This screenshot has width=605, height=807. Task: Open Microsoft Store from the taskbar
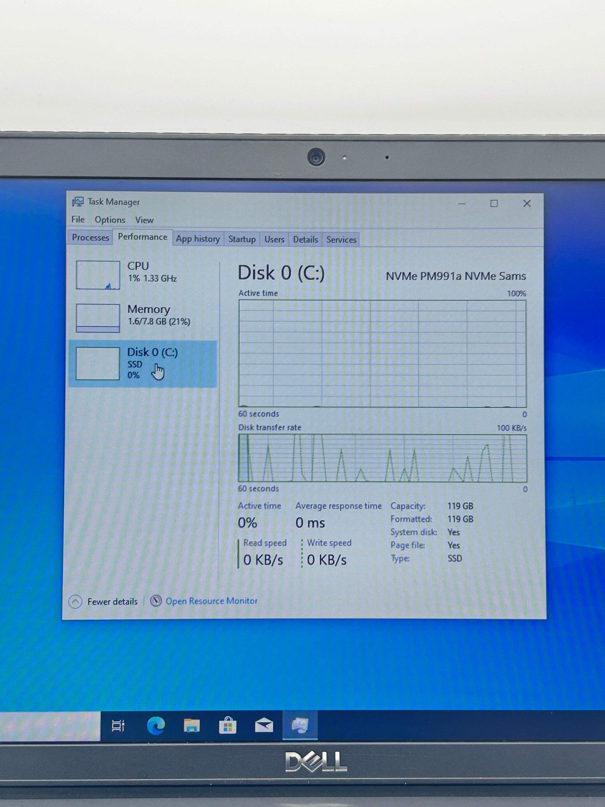click(228, 726)
